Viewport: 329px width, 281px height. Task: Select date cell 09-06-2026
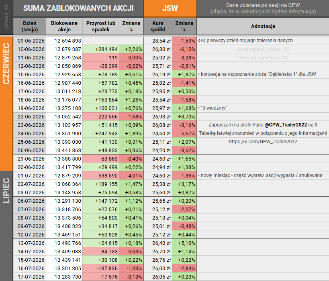(x=30, y=41)
